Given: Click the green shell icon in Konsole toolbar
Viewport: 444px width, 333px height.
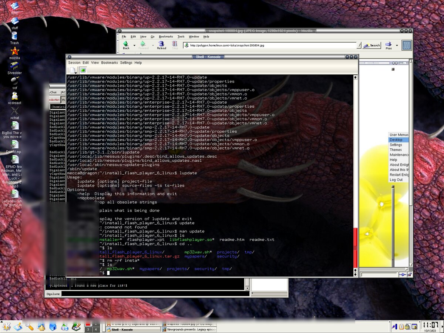Looking at the screenshot, I should [83, 70].
